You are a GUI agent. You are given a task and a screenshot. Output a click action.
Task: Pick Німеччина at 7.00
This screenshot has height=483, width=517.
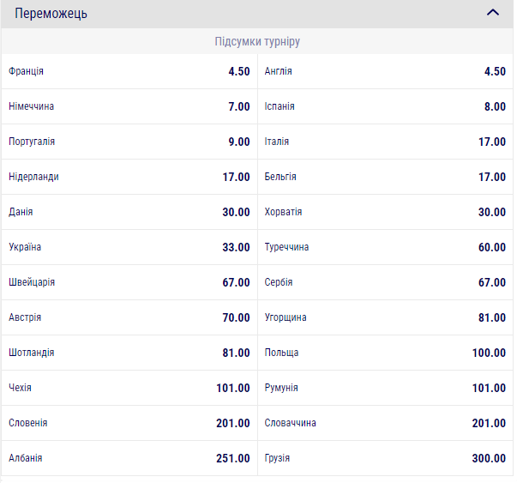[x=129, y=106]
